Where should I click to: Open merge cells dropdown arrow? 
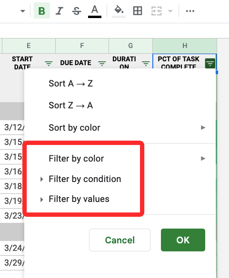click(x=170, y=11)
